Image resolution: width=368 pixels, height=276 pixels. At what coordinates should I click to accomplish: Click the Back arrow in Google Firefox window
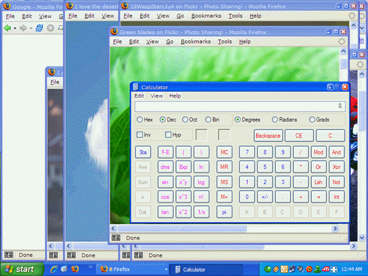[x=7, y=28]
